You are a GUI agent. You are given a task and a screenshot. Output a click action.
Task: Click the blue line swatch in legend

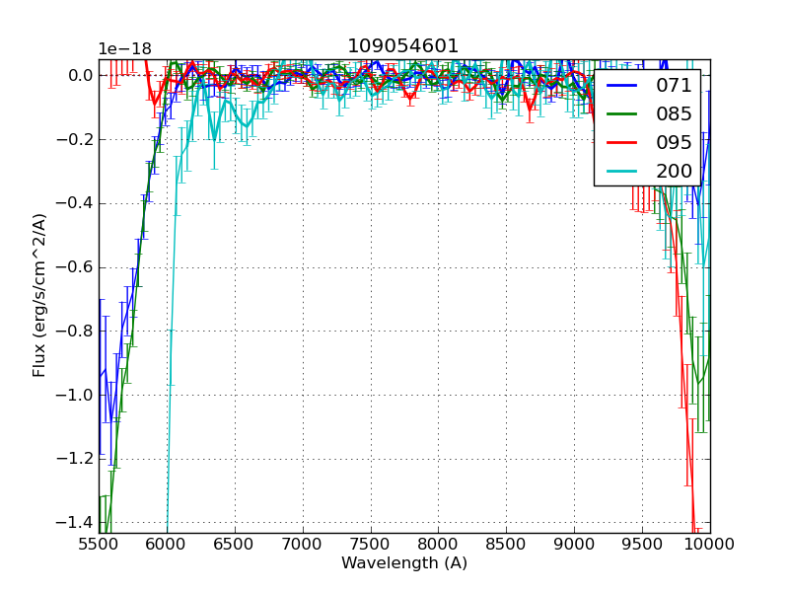623,86
